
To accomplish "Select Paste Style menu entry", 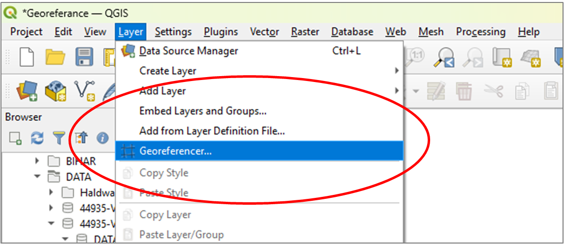I will pyautogui.click(x=259, y=193).
